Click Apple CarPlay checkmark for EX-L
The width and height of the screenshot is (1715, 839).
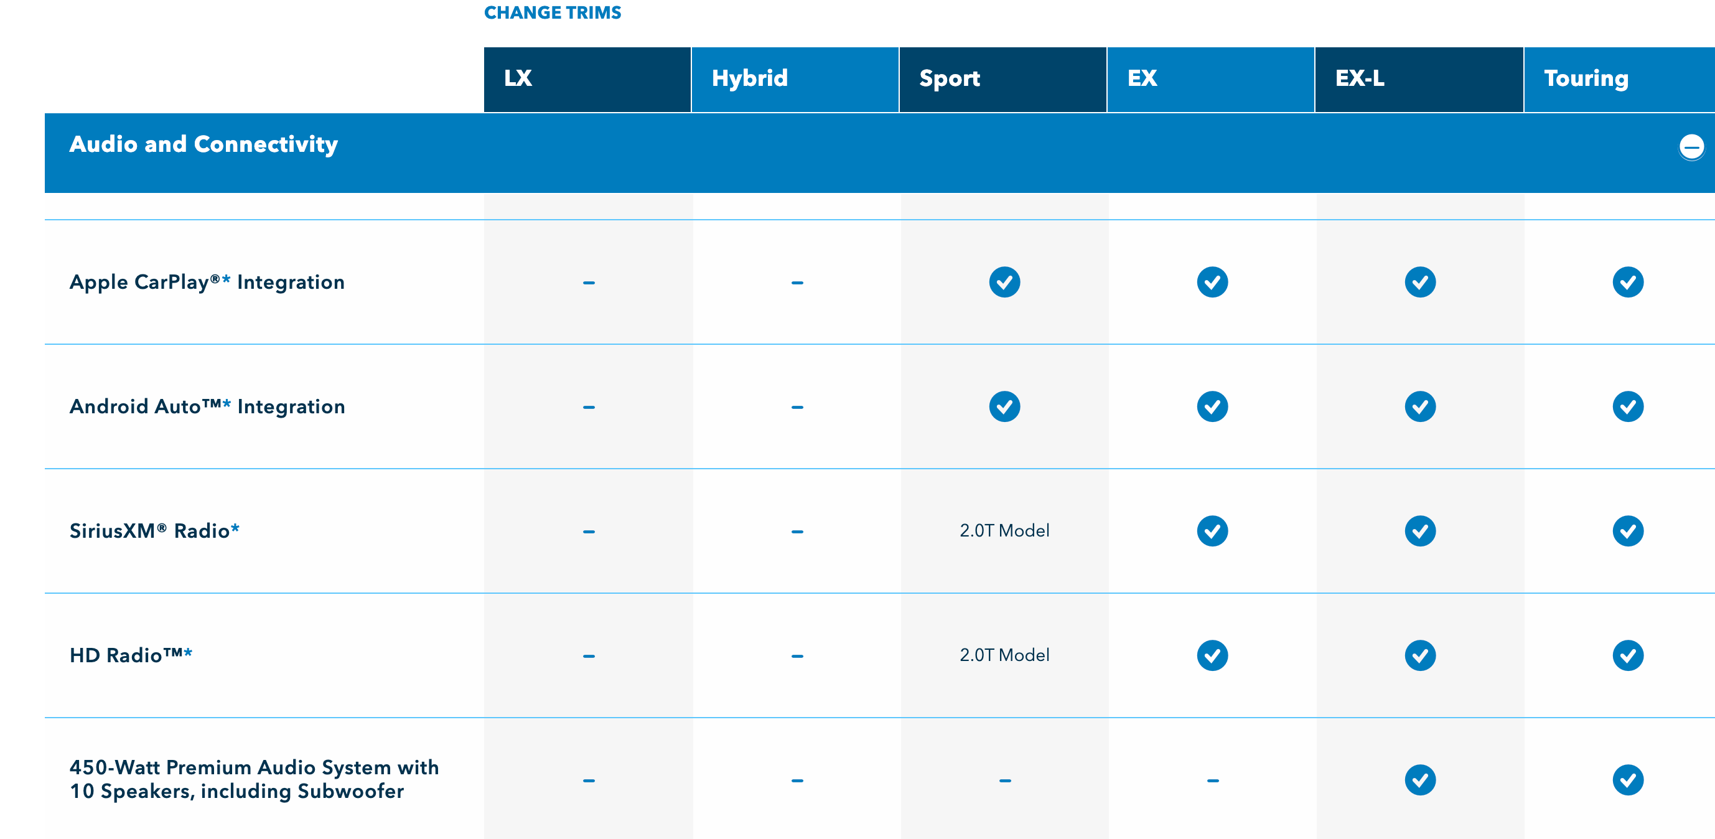point(1420,283)
